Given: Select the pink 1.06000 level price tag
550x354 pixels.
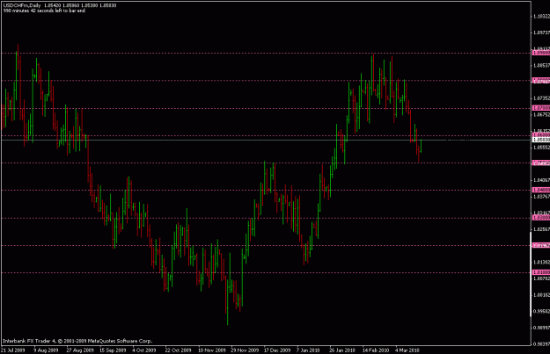Looking at the screenshot, I should tap(541, 134).
